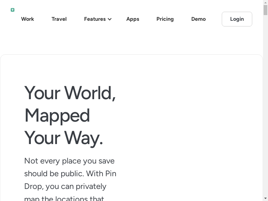Click the Pin Drop logo icon

pyautogui.click(x=13, y=10)
